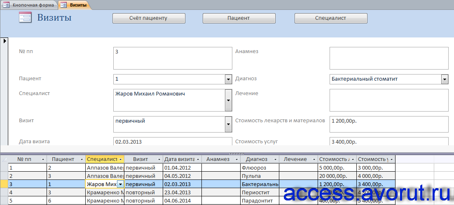The height and width of the screenshot is (205, 454).
Task: Click the split-form divider handle above the datasheet
Action: [237, 154]
